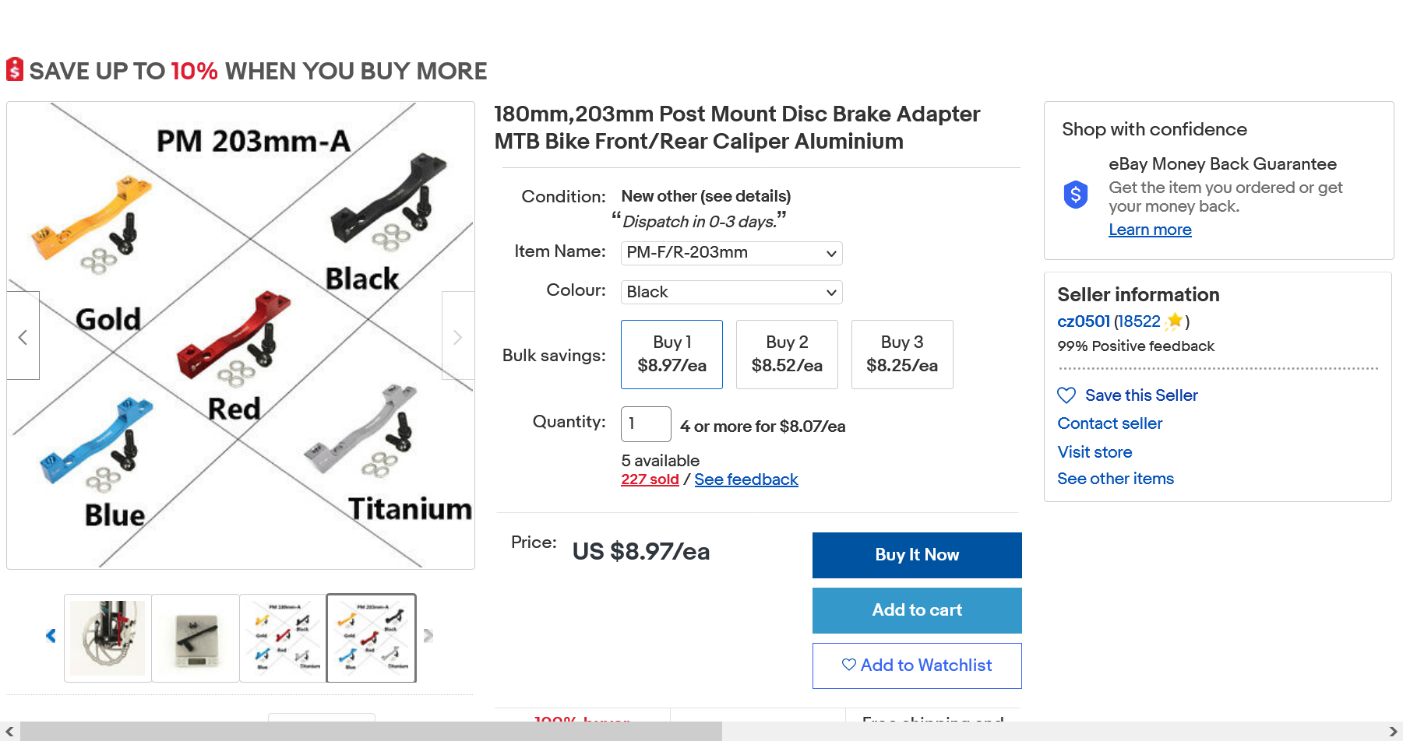
Task: Click the Money Back Guarantee shield icon
Action: point(1075,195)
